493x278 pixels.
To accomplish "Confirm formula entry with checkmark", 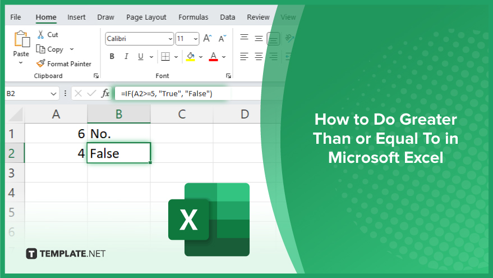I will (x=91, y=93).
